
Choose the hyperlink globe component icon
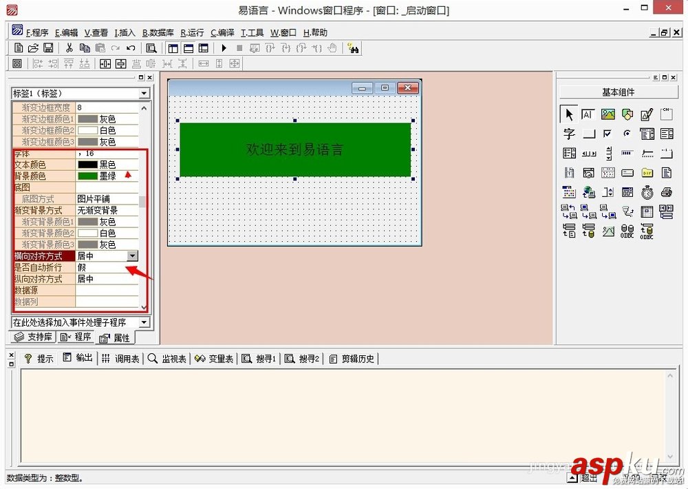[588, 192]
